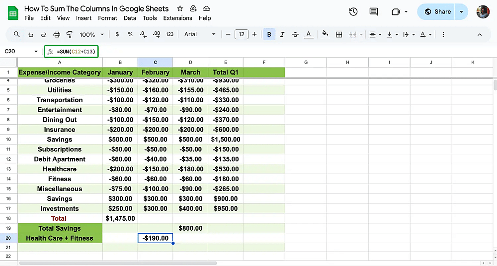
Task: Open horizontal align dropdown
Action: pyautogui.click(x=375, y=35)
